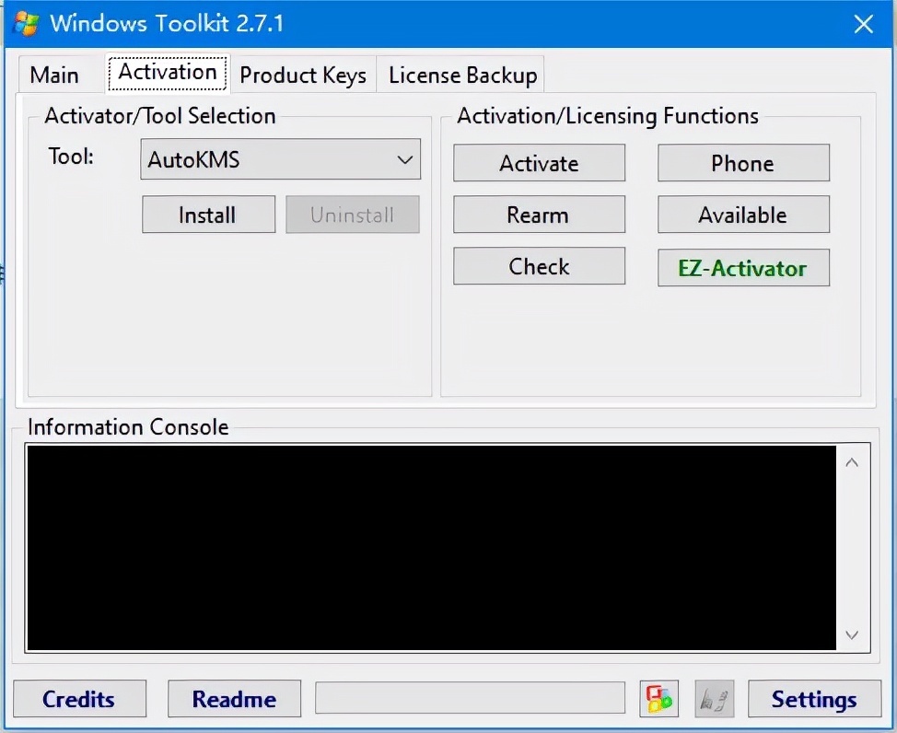Close the Windows Toolkit window
Screen dimensions: 897x733
pyautogui.click(x=863, y=24)
